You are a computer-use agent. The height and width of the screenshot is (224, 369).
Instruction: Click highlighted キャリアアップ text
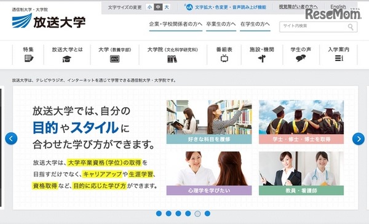[102, 174]
